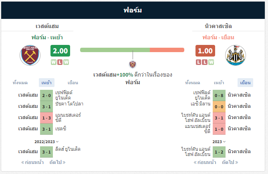Click the green 2.00 form rating badge
Image resolution: width=268 pixels, height=174 pixels.
coord(60,51)
